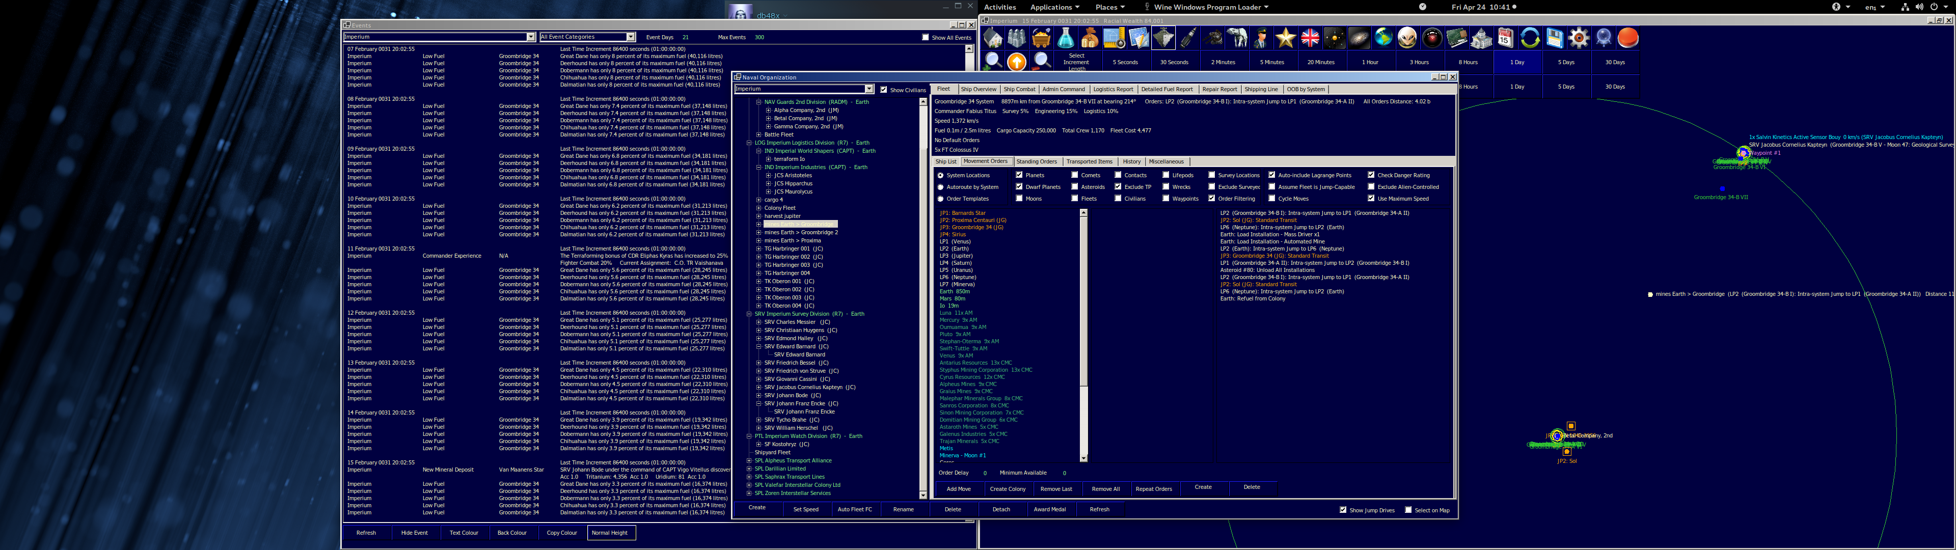Click the missile icon in toolbar
Screen dimensions: 1956x550
[1187, 38]
